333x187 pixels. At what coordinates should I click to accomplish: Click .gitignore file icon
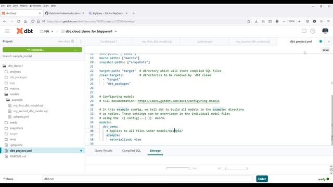(6, 145)
